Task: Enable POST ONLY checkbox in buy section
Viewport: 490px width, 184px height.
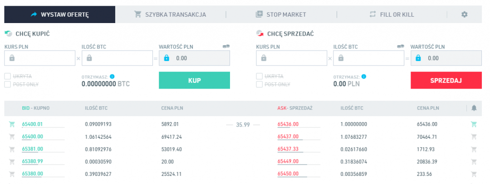Action: click(x=8, y=84)
